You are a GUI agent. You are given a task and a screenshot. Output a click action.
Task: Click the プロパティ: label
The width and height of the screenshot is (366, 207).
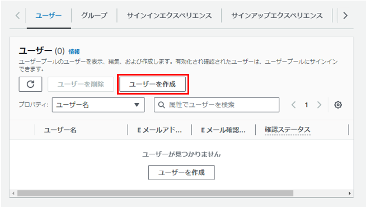click(34, 105)
